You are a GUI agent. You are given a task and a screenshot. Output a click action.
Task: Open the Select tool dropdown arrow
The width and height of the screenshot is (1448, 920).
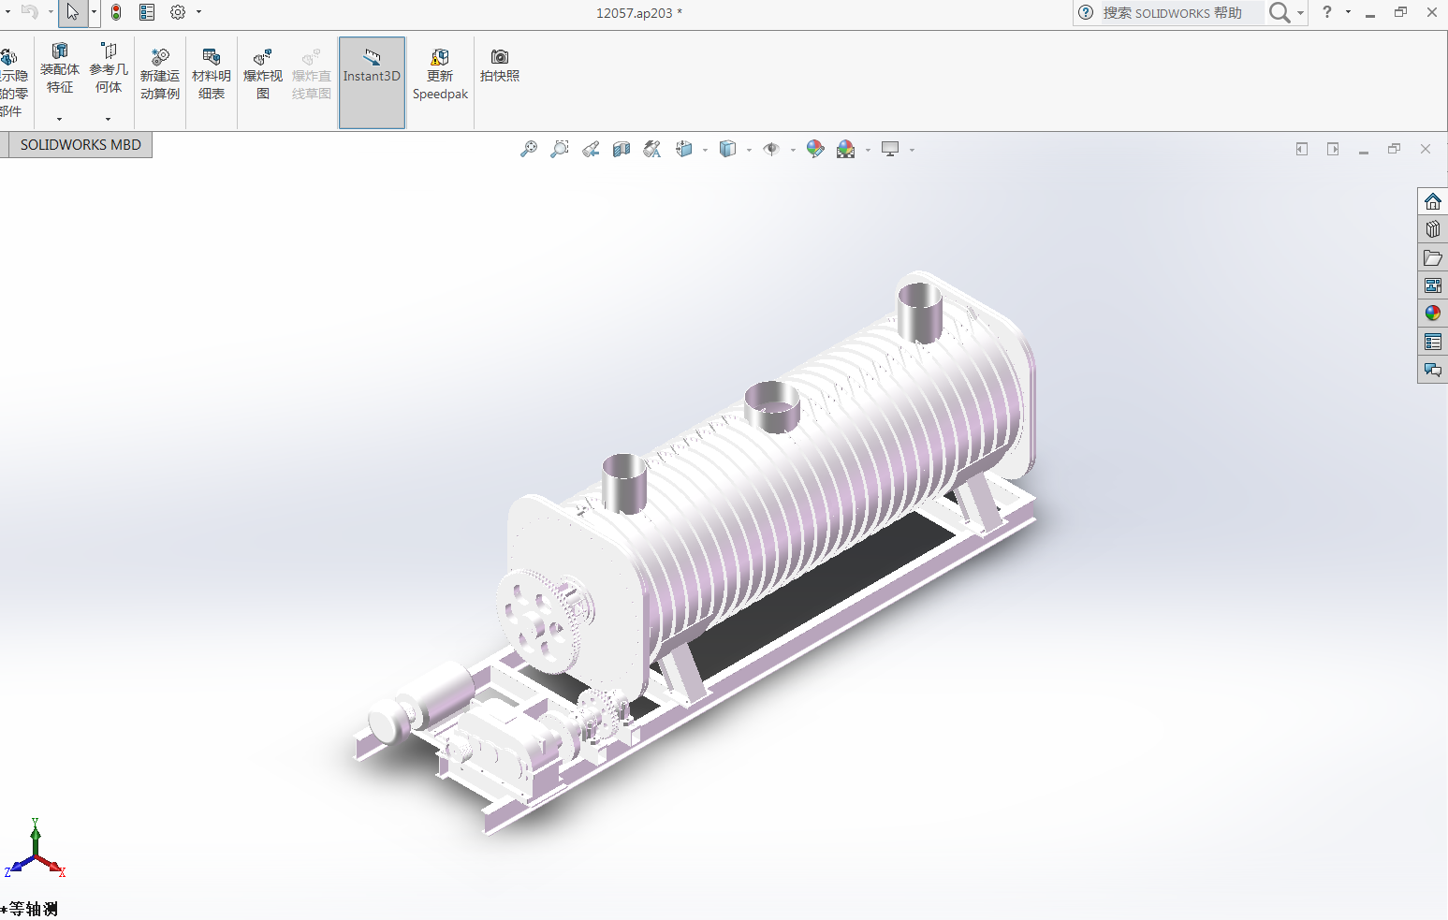coord(94,13)
